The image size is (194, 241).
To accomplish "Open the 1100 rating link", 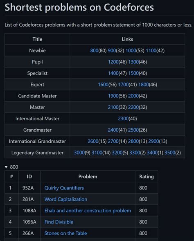I will pos(151,51).
